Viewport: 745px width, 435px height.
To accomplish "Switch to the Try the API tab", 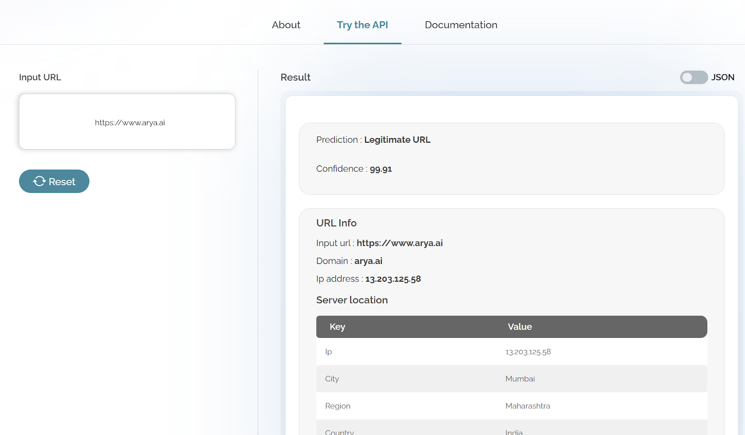I will pos(362,25).
